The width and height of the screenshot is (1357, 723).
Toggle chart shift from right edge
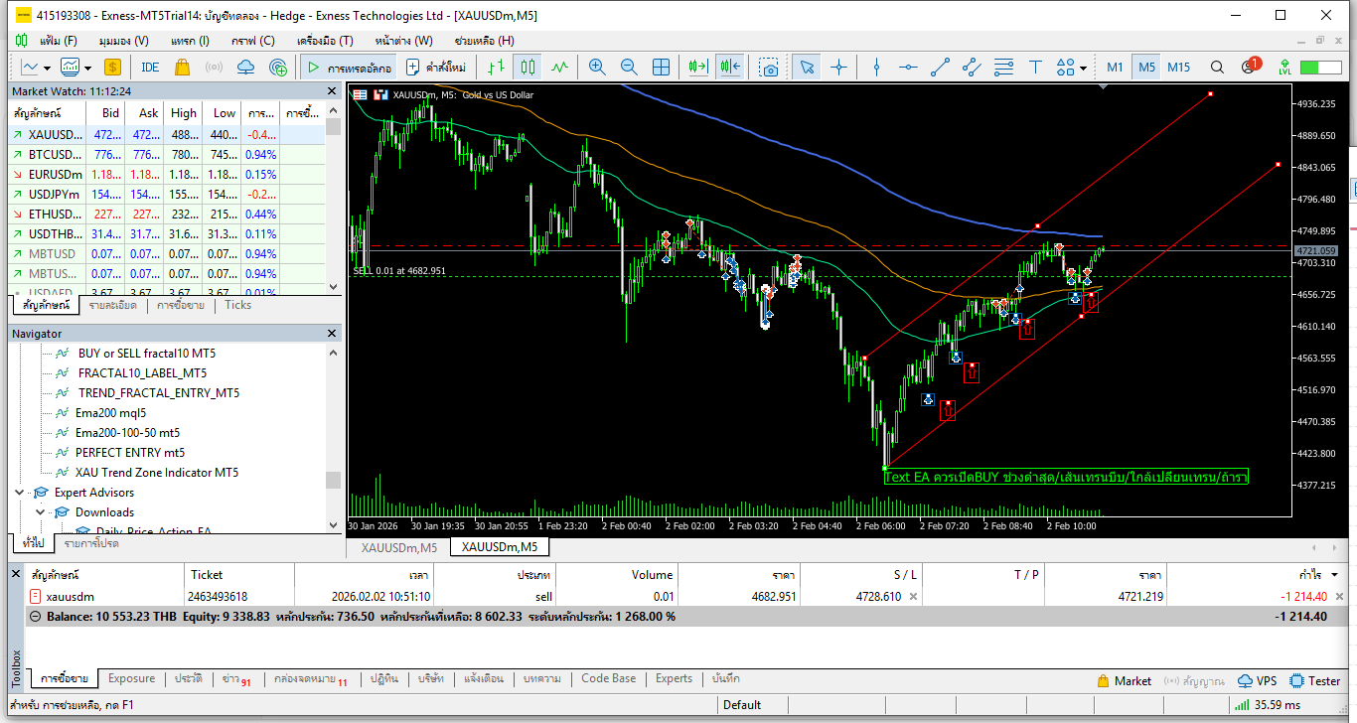coord(731,67)
